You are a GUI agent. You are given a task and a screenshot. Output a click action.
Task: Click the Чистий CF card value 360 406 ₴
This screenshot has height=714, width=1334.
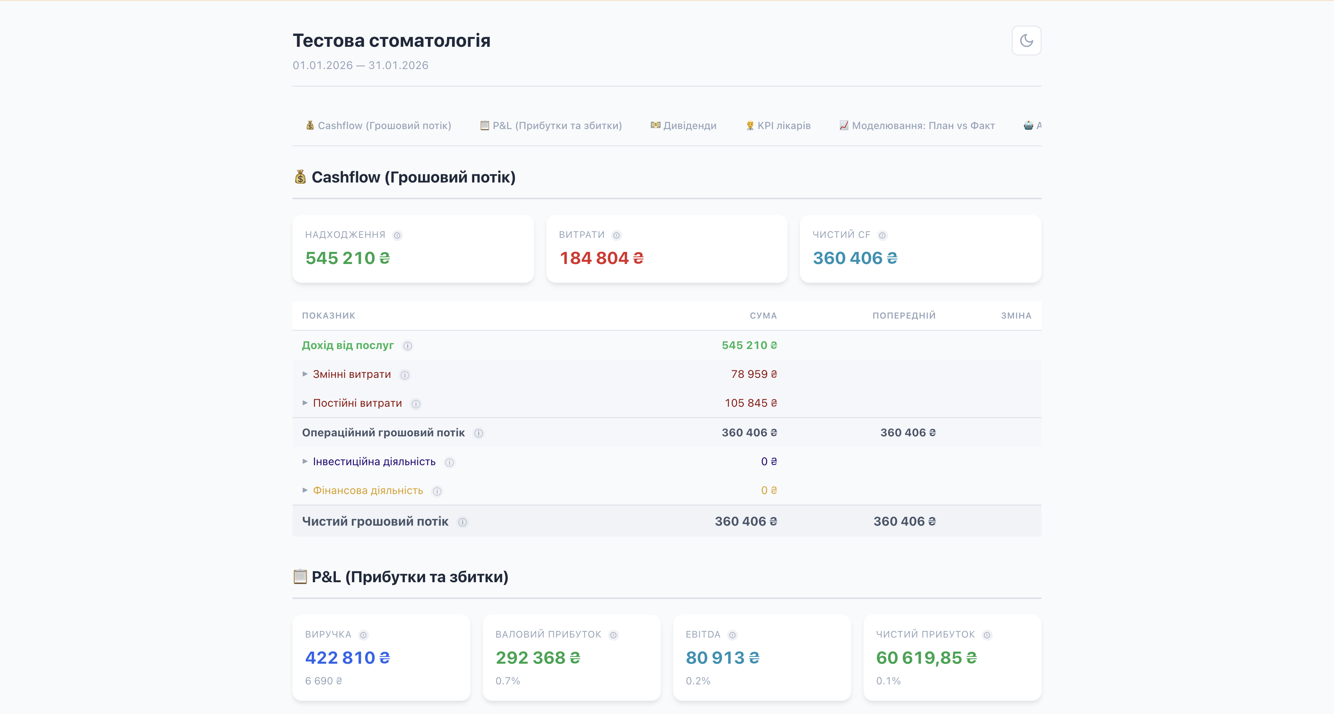point(855,258)
